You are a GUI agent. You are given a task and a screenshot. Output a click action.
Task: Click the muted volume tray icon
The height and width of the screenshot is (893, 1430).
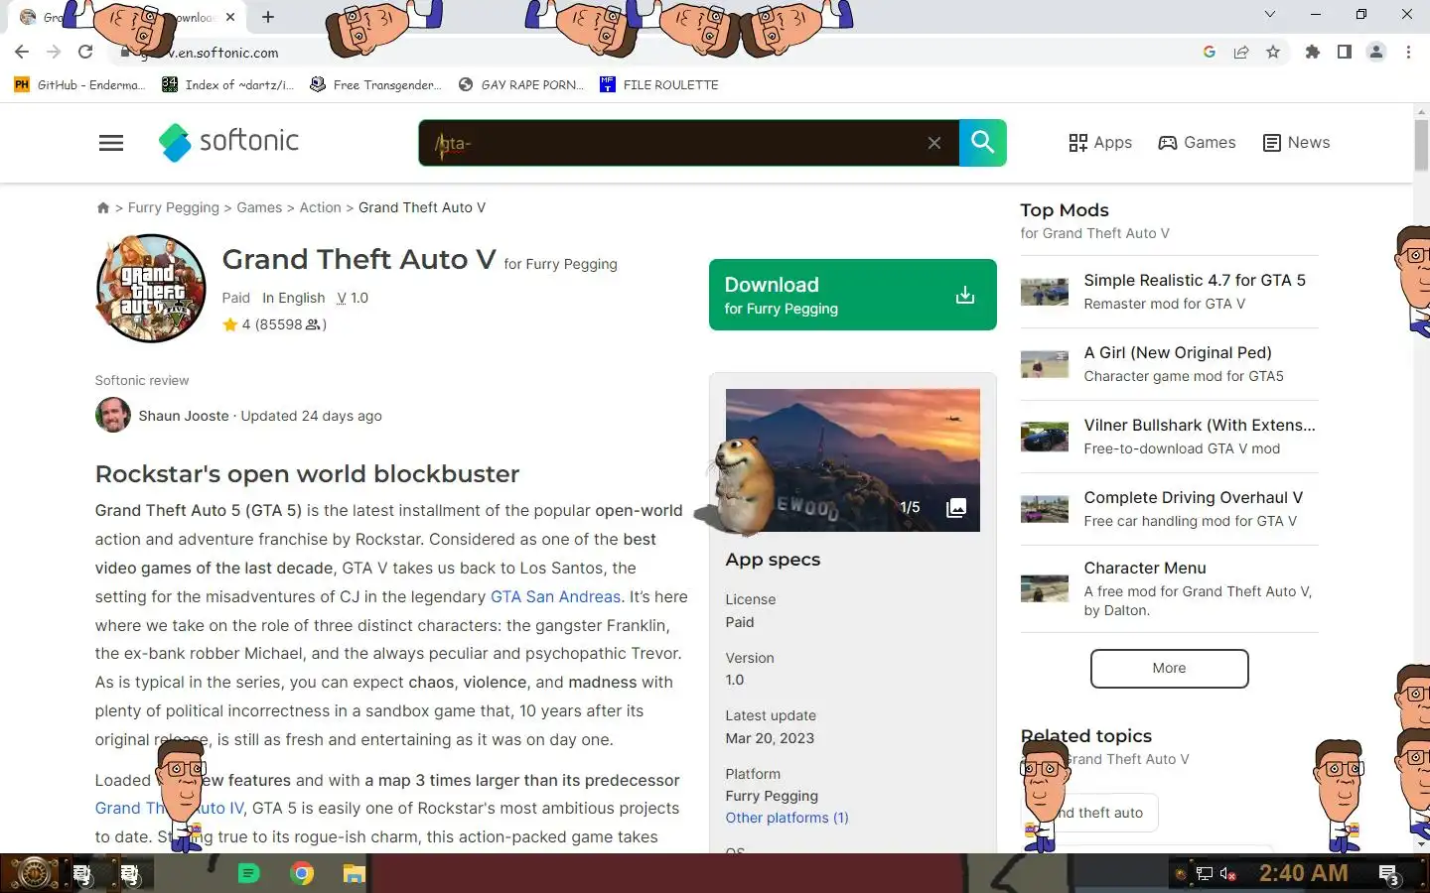tap(1228, 874)
